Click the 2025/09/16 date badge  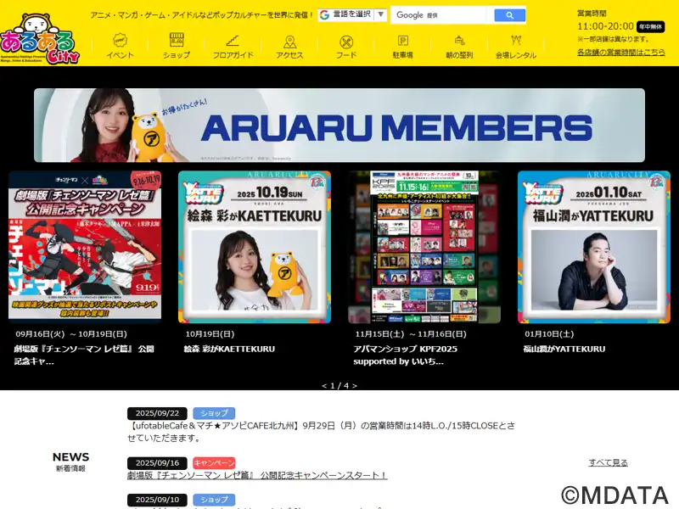point(157,463)
